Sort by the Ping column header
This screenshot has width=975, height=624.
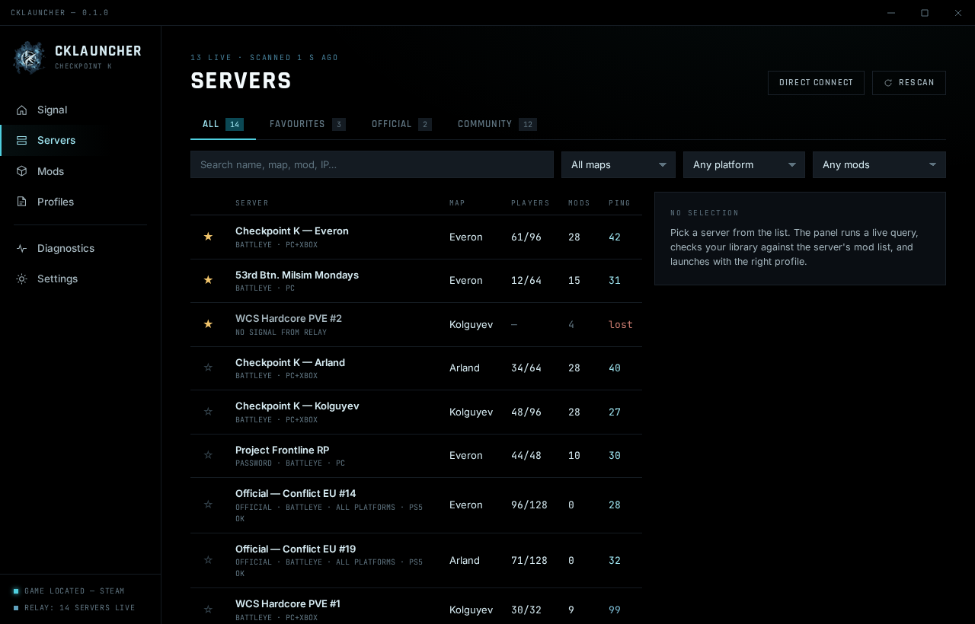[x=619, y=203]
